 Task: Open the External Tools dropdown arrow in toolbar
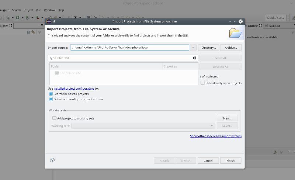pos(42,17)
